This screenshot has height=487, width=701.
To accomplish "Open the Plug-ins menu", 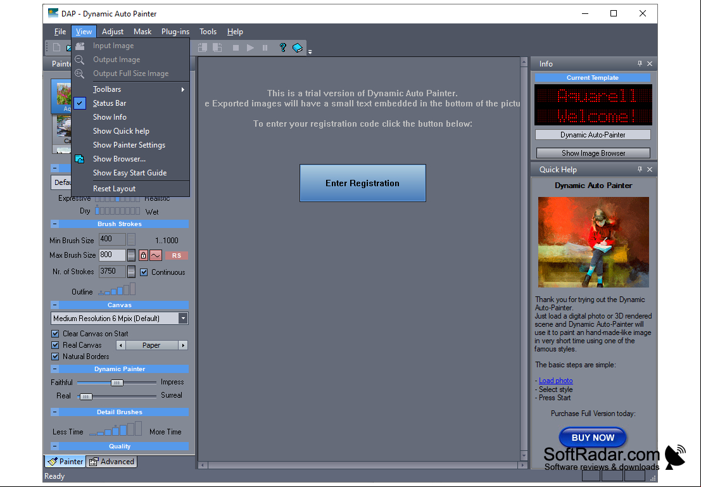I will point(175,31).
